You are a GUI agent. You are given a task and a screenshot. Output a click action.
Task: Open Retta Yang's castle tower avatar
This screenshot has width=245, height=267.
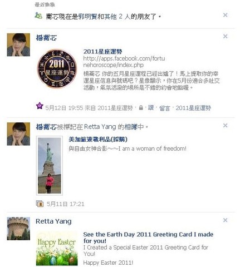[x=18, y=229]
